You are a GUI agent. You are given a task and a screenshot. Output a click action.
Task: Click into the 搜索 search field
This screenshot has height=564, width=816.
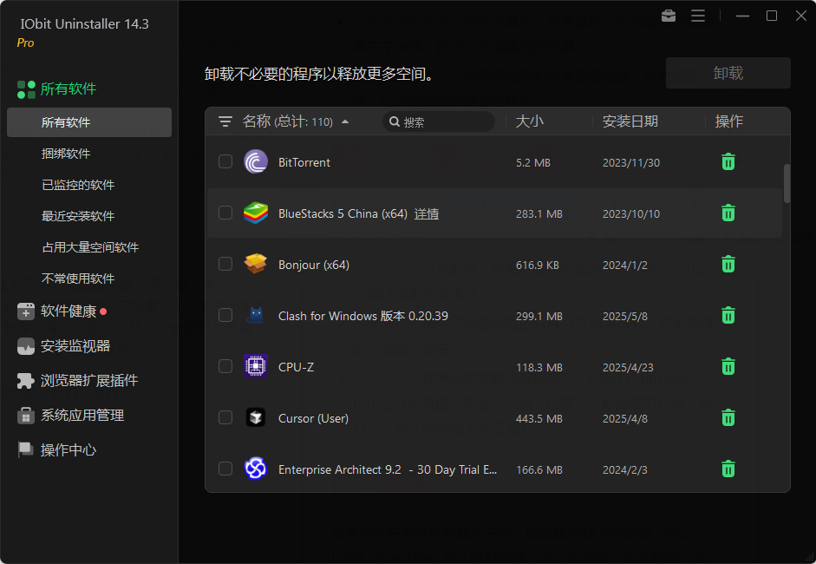pyautogui.click(x=439, y=121)
